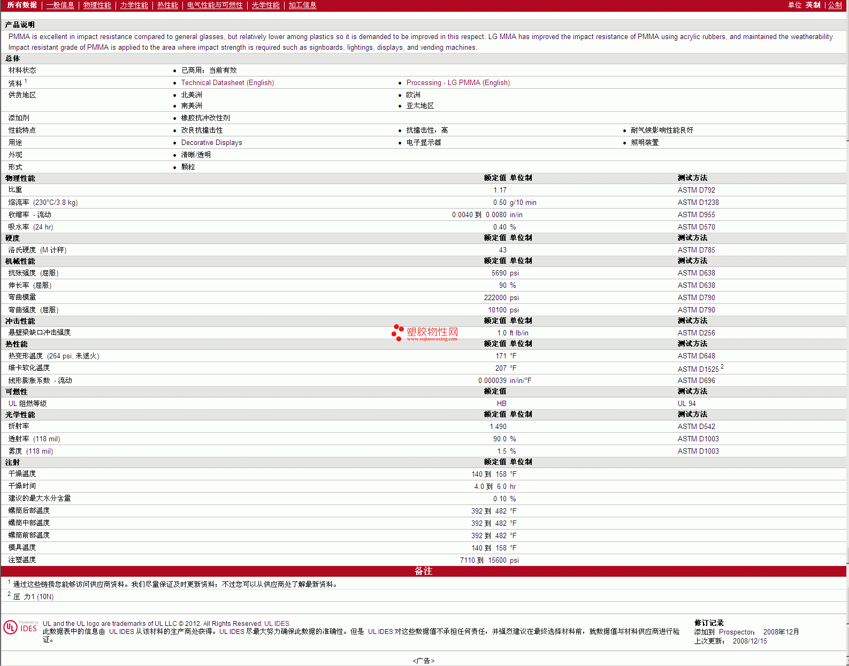Screen dimensions: 849x666
Task: Select the 所有数据 tab
Action: pos(22,5)
